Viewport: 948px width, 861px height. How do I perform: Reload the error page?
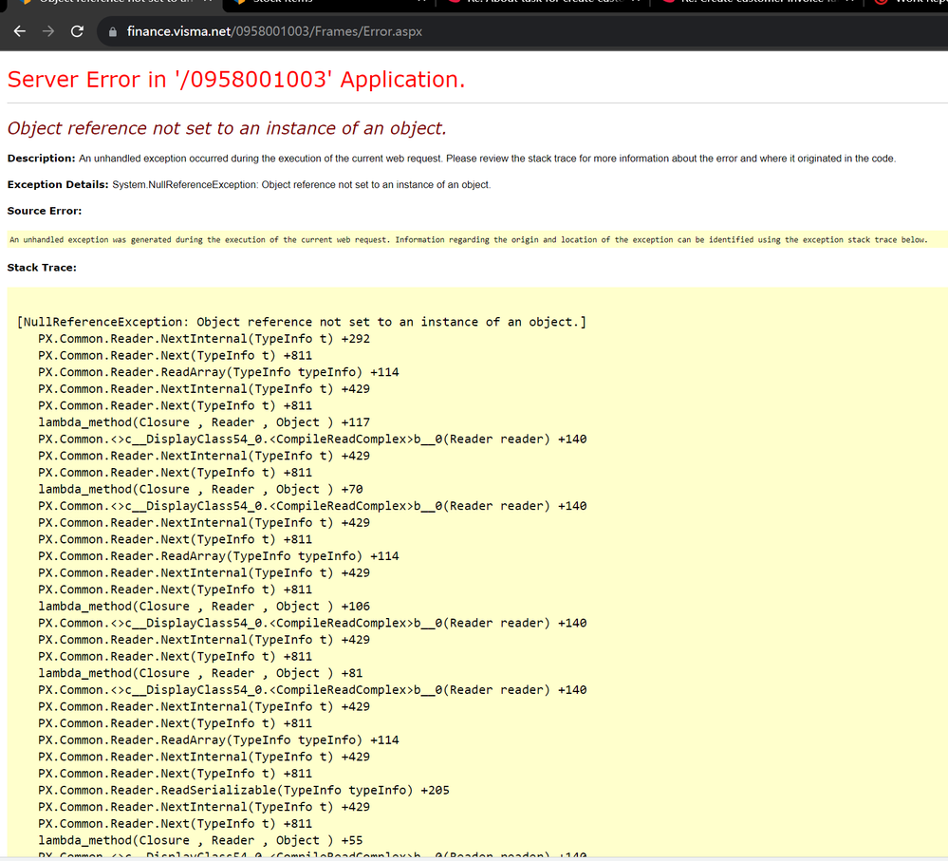tap(77, 31)
